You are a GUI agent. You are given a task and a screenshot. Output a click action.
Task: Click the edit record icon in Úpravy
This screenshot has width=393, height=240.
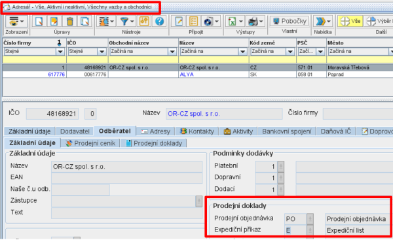54,22
